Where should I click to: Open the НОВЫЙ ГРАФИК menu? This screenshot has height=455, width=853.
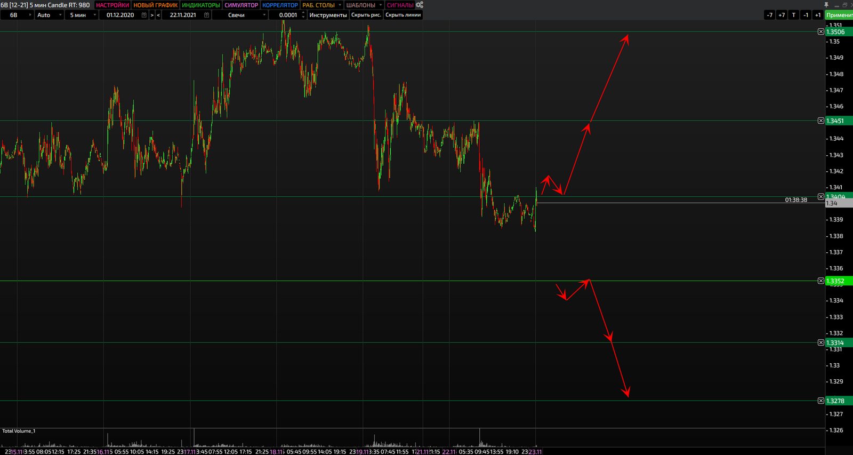pyautogui.click(x=155, y=5)
